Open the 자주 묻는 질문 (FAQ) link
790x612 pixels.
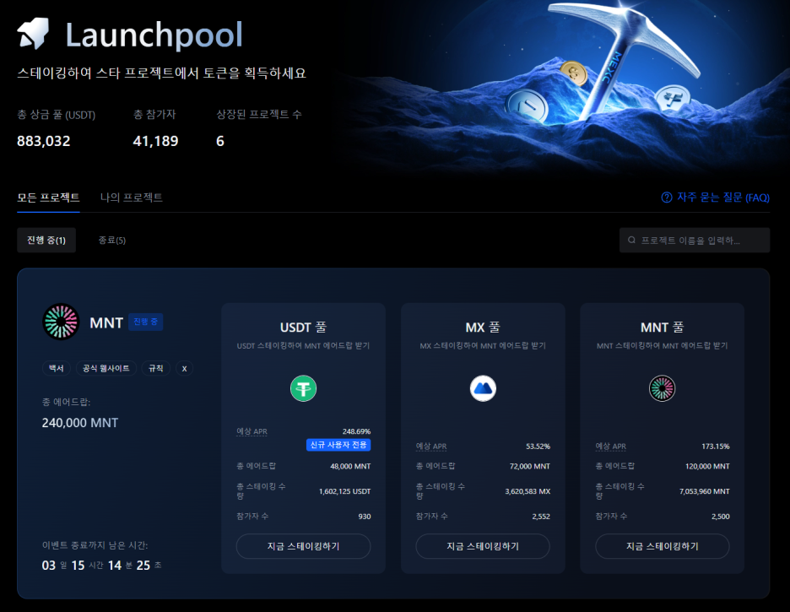716,198
